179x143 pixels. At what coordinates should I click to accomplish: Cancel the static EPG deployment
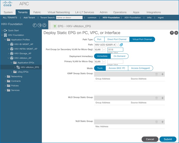tap(150, 139)
